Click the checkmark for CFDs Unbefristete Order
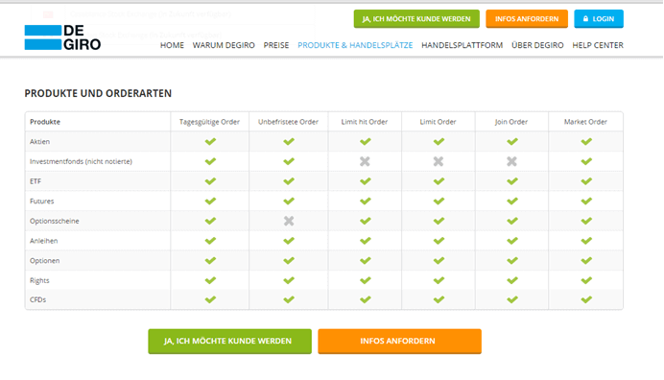 [289, 299]
